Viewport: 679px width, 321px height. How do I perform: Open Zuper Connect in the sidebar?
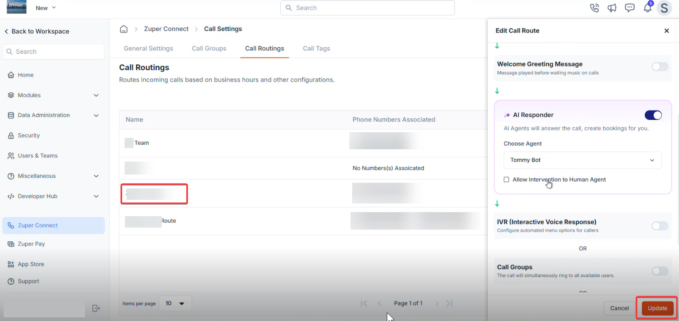[54, 226]
